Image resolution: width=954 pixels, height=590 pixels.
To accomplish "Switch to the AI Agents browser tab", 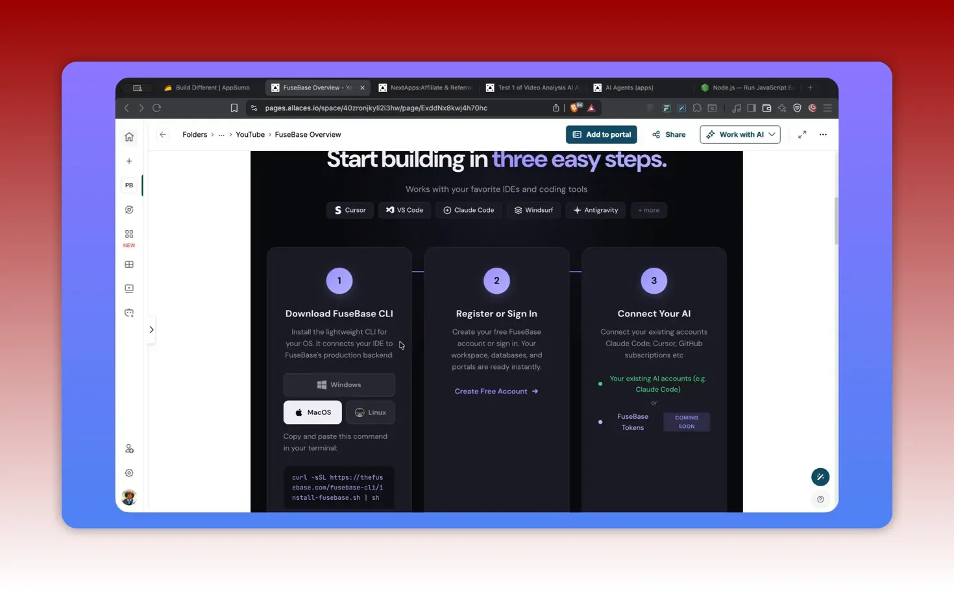I will (623, 87).
